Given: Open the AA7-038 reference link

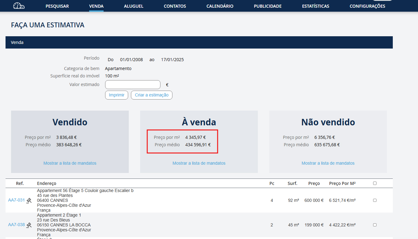Looking at the screenshot, I should [16, 225].
